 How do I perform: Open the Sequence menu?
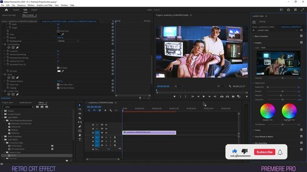pyautogui.click(x=21, y=5)
